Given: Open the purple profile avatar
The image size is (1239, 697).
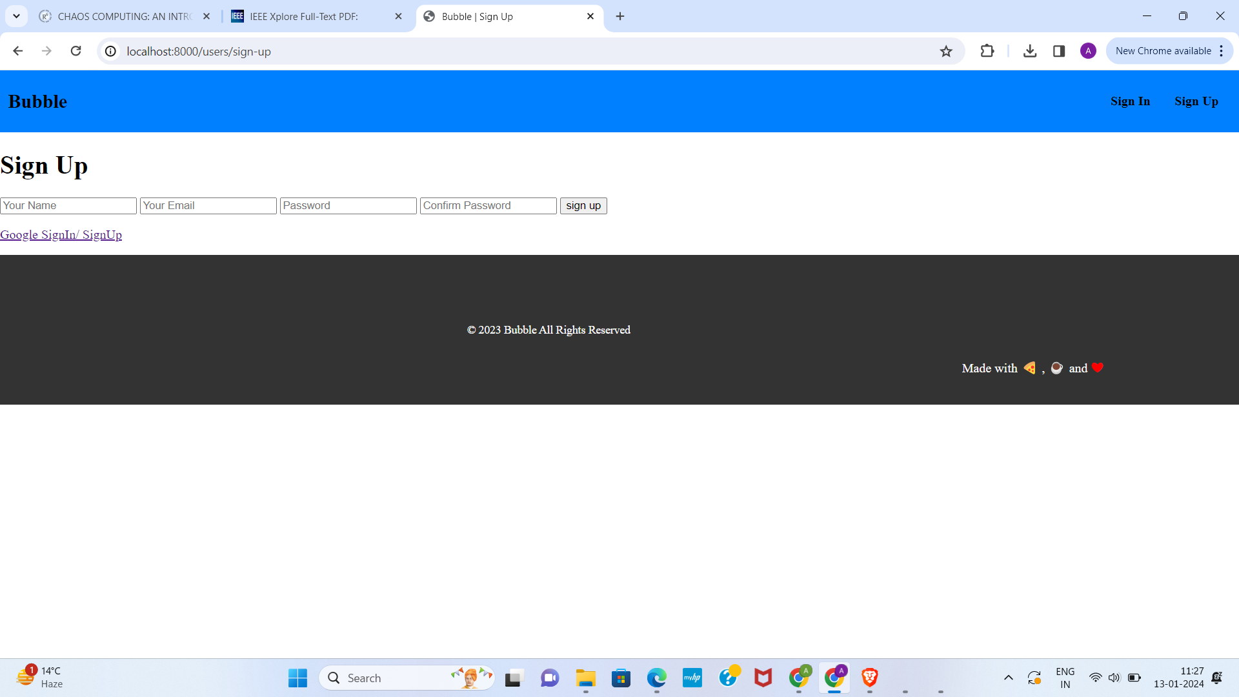Looking at the screenshot, I should pyautogui.click(x=1088, y=51).
